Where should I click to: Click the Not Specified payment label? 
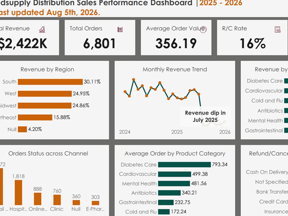pyautogui.click(x=272, y=182)
